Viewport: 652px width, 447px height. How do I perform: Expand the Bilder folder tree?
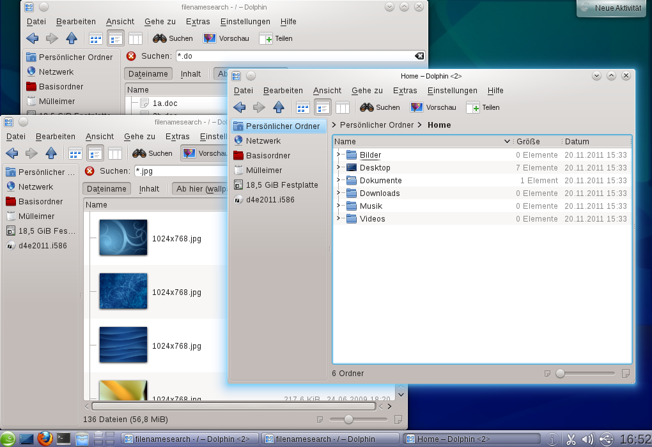(x=339, y=155)
